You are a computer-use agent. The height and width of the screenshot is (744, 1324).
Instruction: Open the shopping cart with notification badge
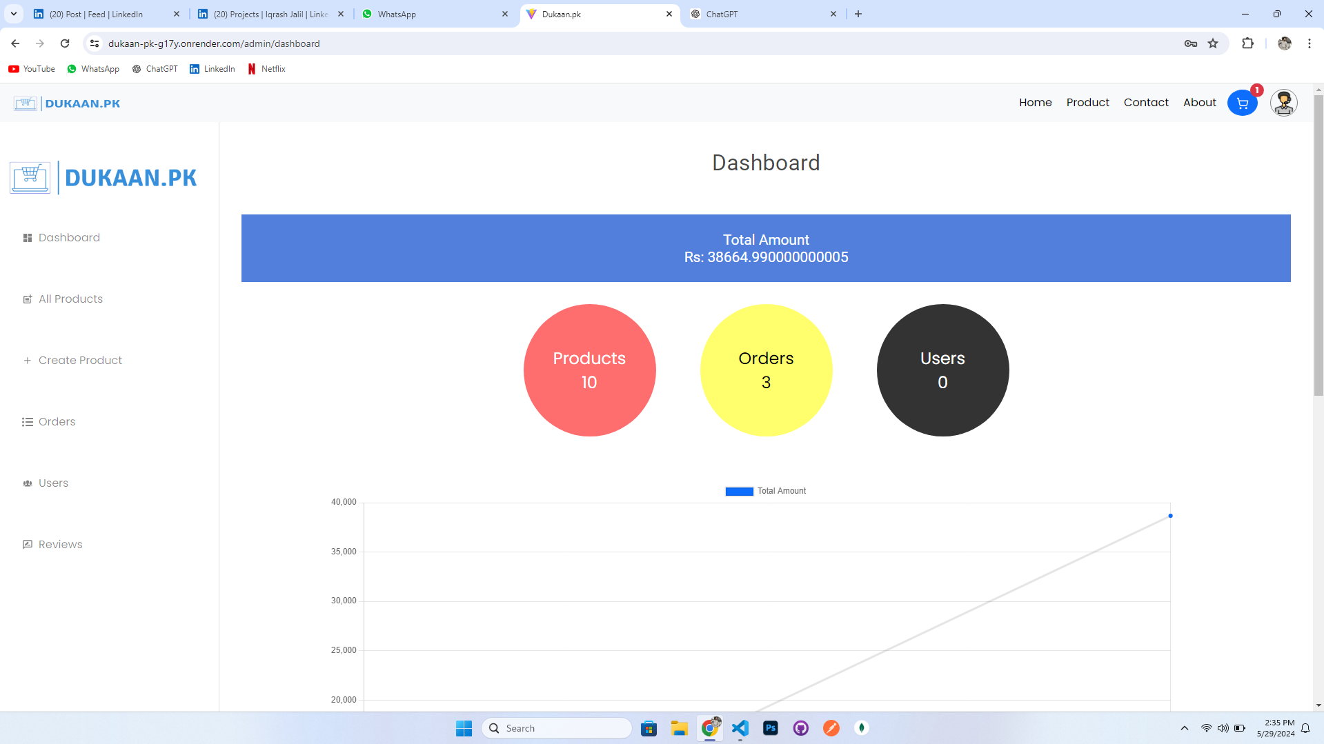pos(1242,102)
